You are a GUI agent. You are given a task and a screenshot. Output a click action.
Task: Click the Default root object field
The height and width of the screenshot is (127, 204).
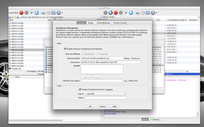point(102,81)
